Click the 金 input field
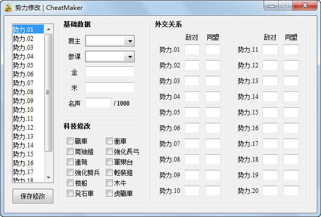Image resolution: width=321 pixels, height=217 pixels. (110, 72)
